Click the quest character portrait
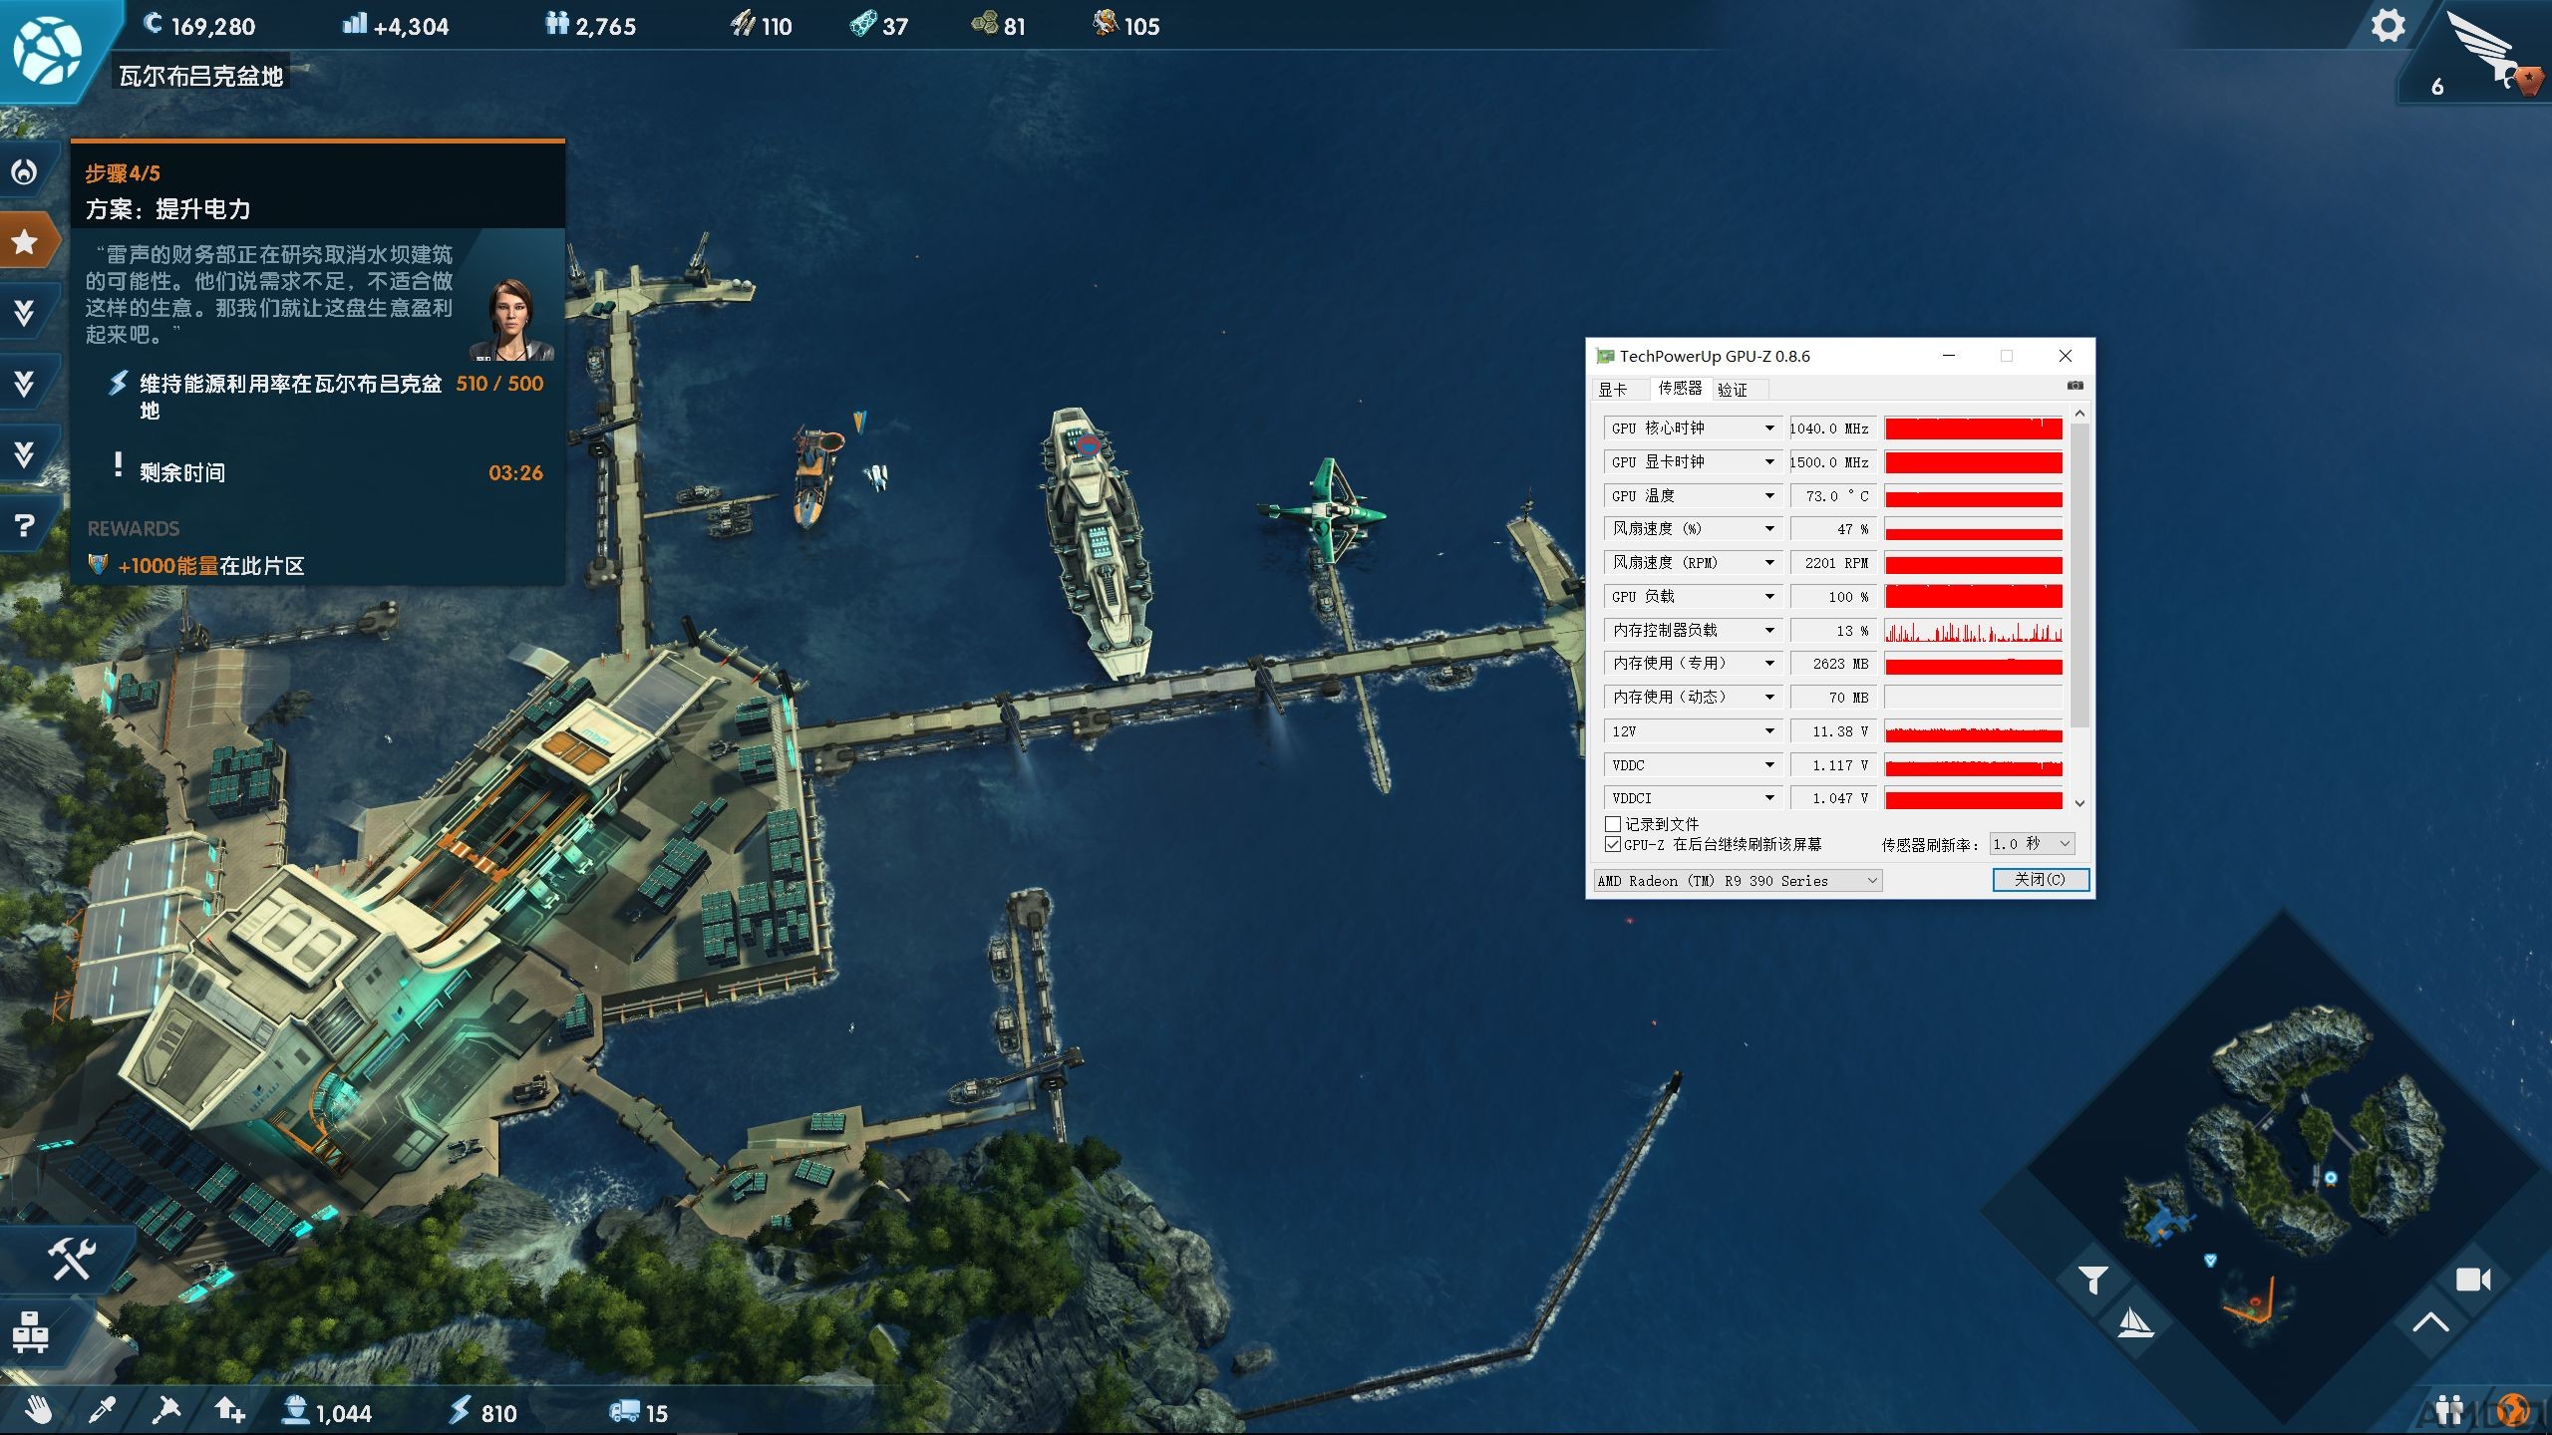The width and height of the screenshot is (2552, 1435). pos(512,319)
